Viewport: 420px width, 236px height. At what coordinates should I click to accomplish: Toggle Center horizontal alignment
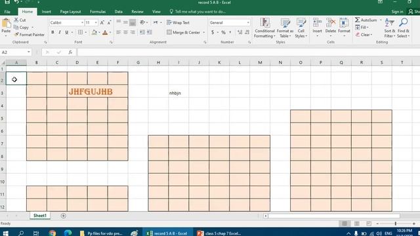pyautogui.click(x=125, y=32)
